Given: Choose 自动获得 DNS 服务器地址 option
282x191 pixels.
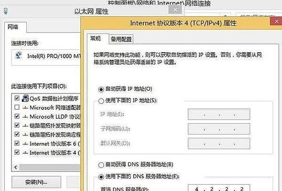Looking at the screenshot, I should point(101,165).
